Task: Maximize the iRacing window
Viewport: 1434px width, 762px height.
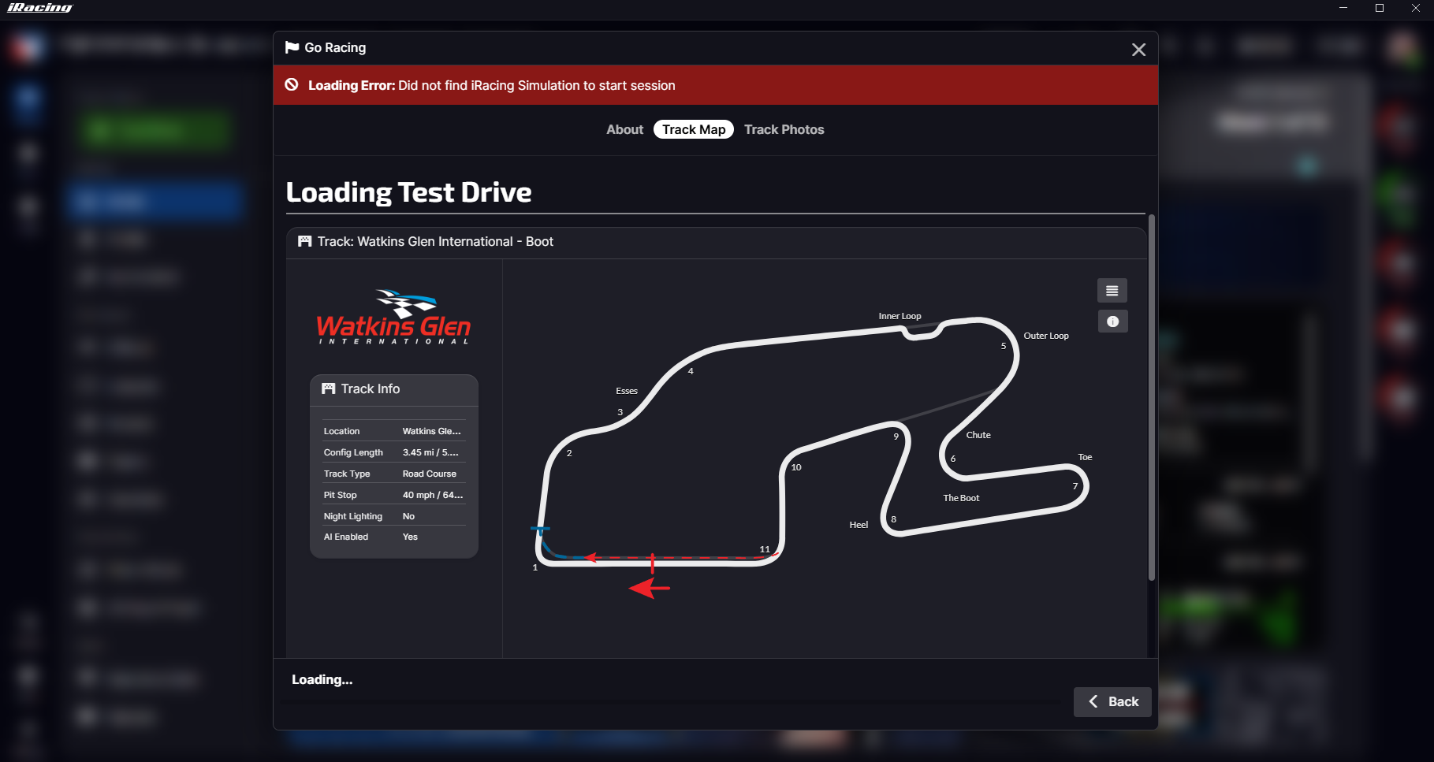Action: point(1380,8)
